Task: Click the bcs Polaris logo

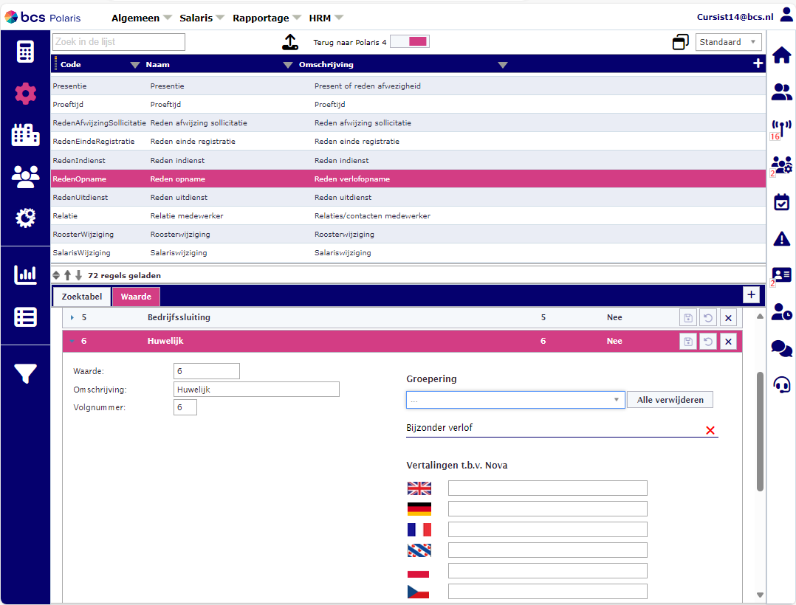Action: [43, 17]
